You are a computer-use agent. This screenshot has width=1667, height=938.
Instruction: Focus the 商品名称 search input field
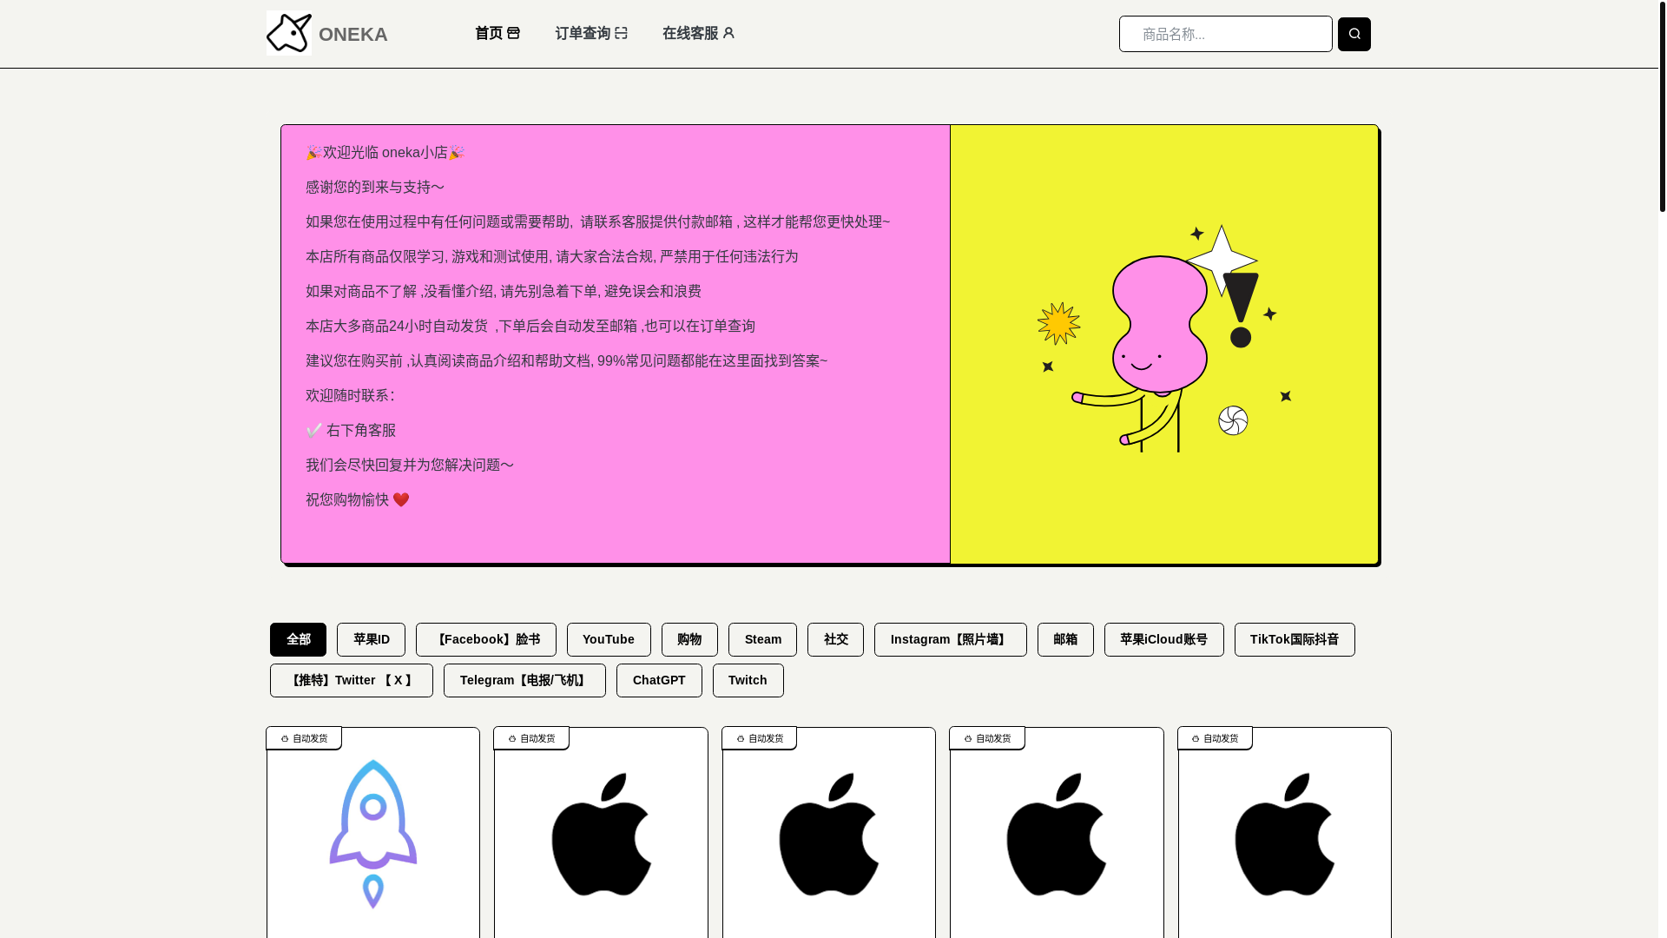(x=1225, y=34)
